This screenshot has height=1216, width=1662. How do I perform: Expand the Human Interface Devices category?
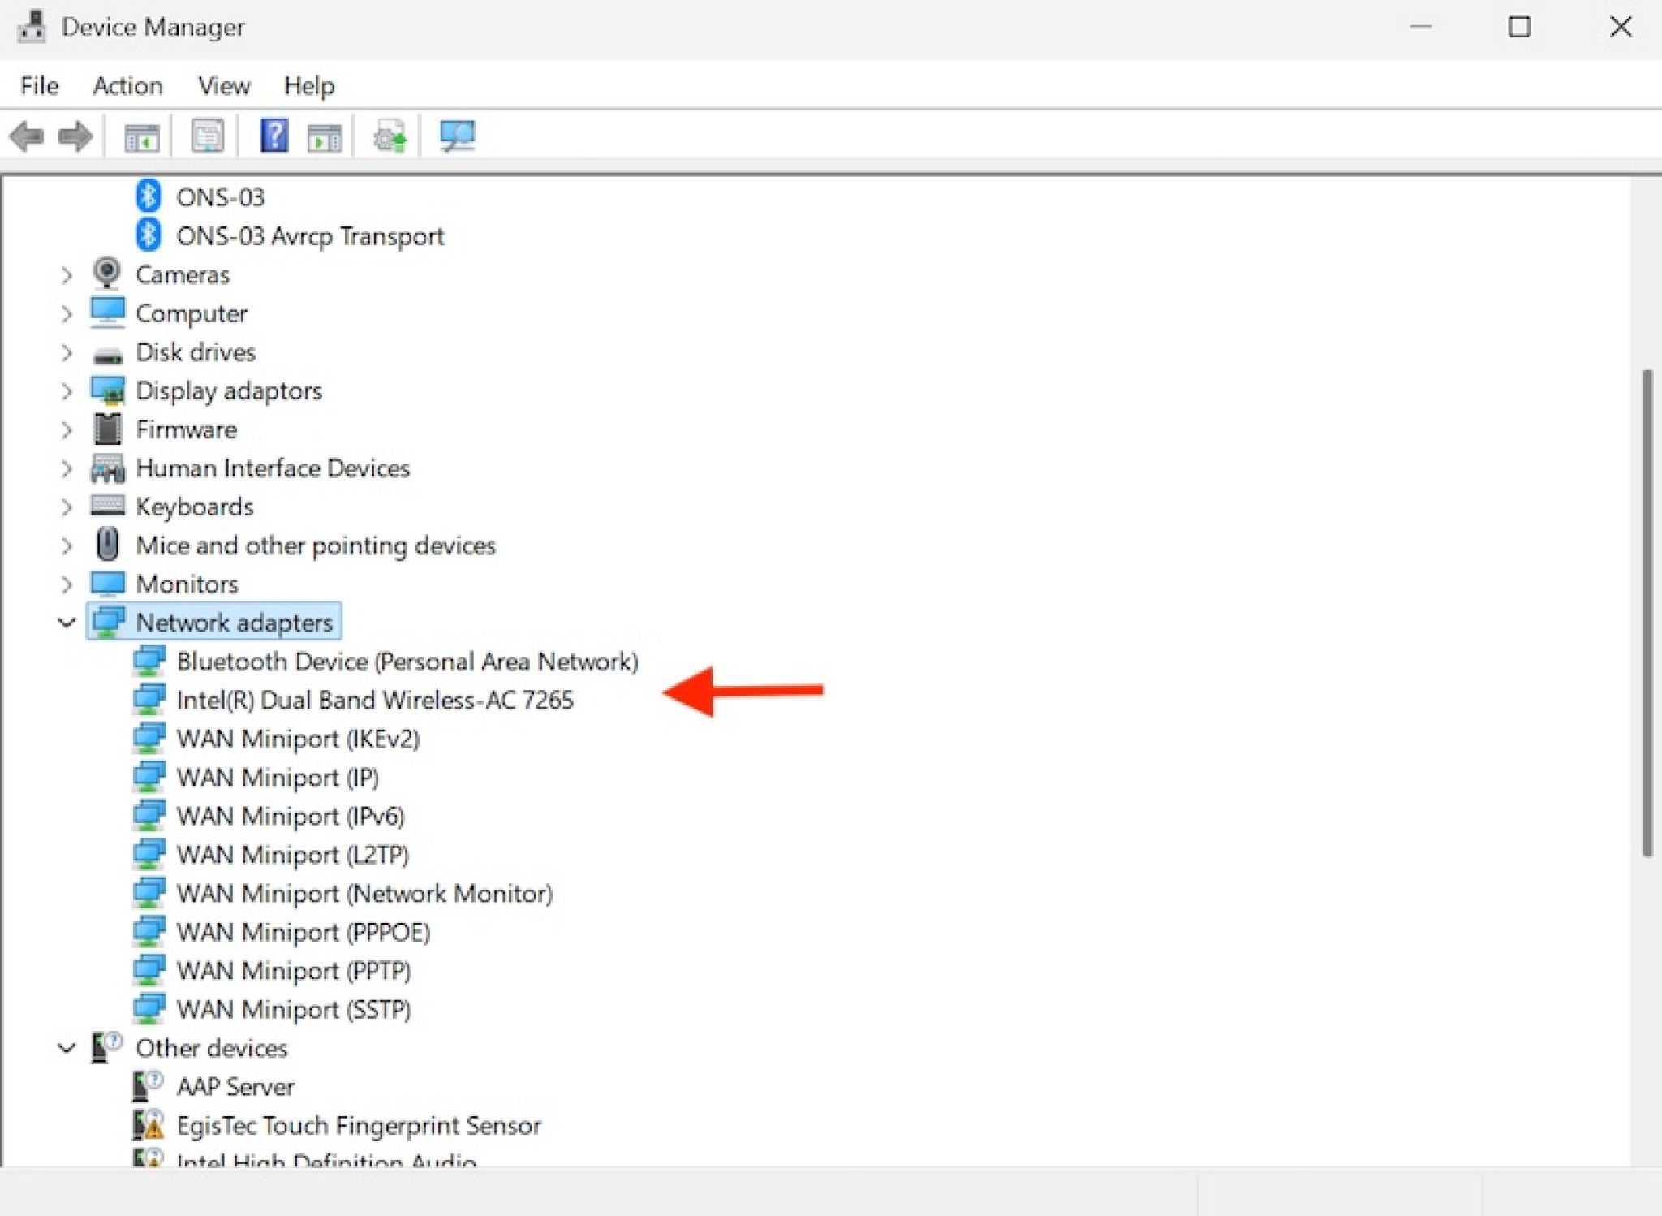click(67, 468)
